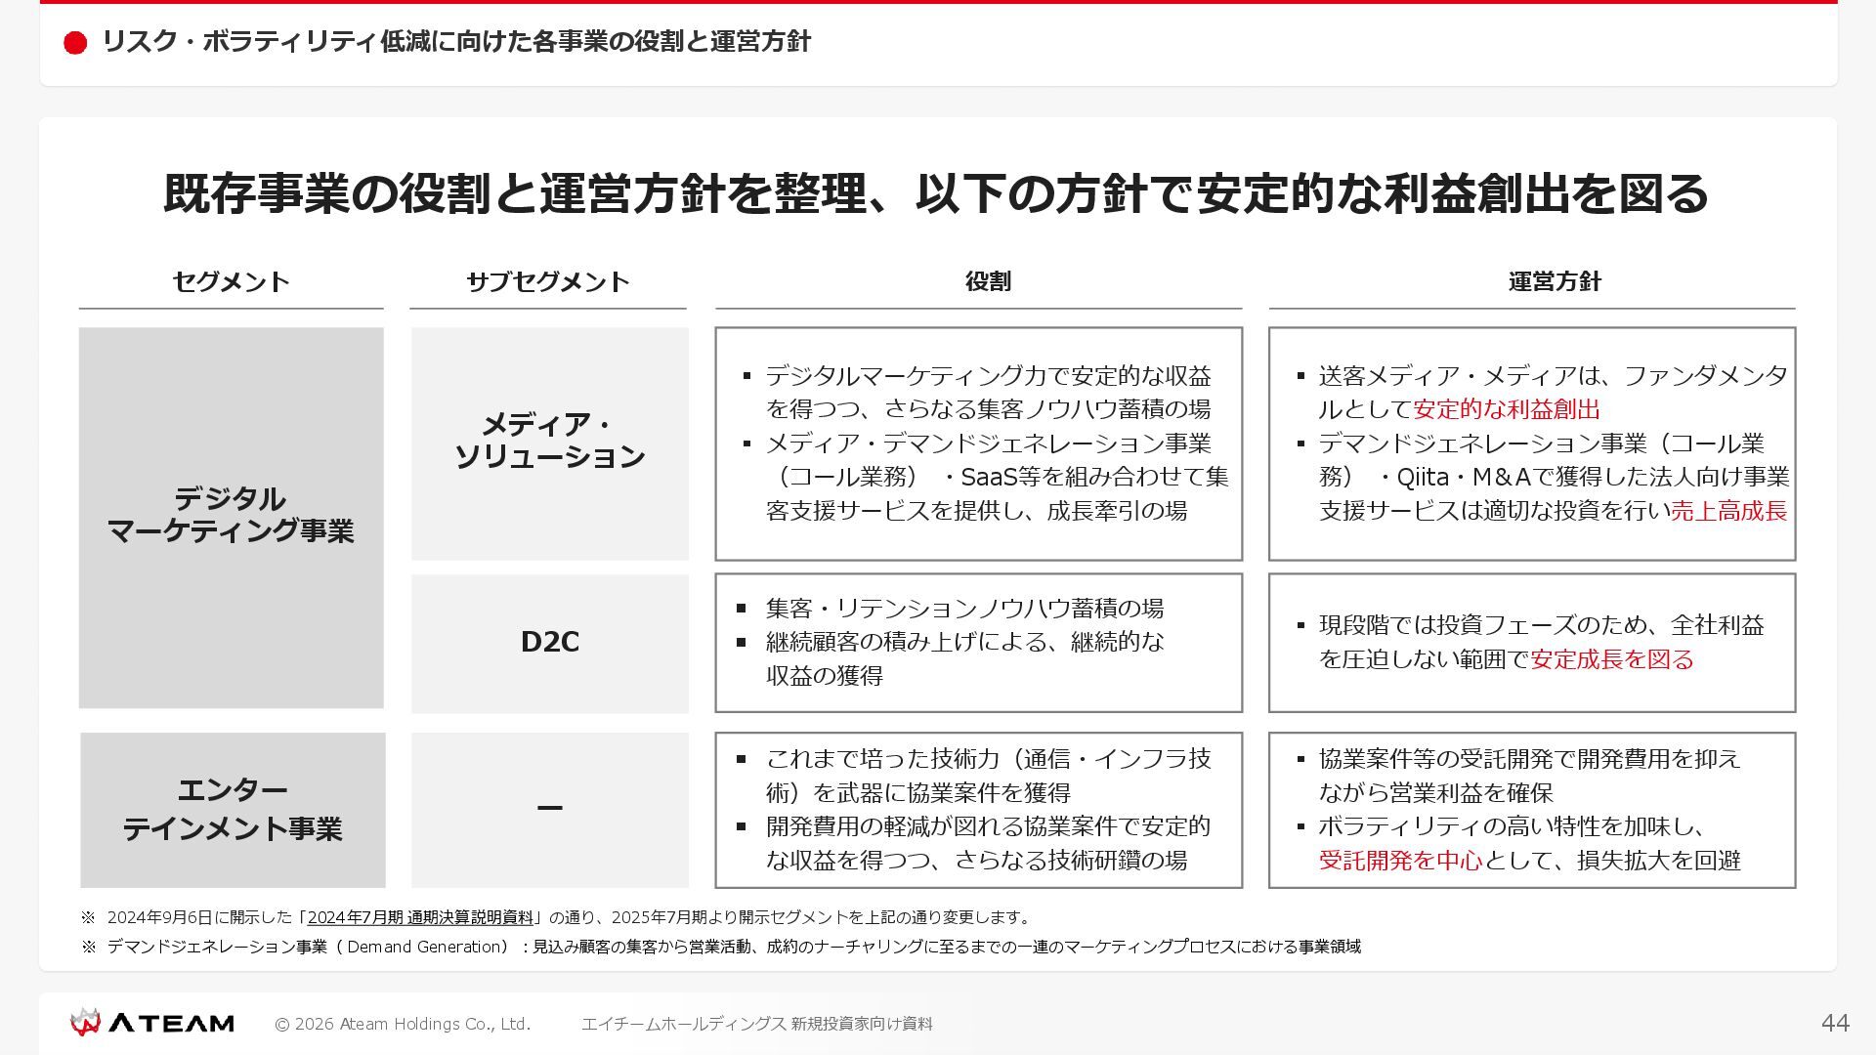Click the D2C role description box
Screen dimensions: 1876x1055
click(978, 642)
